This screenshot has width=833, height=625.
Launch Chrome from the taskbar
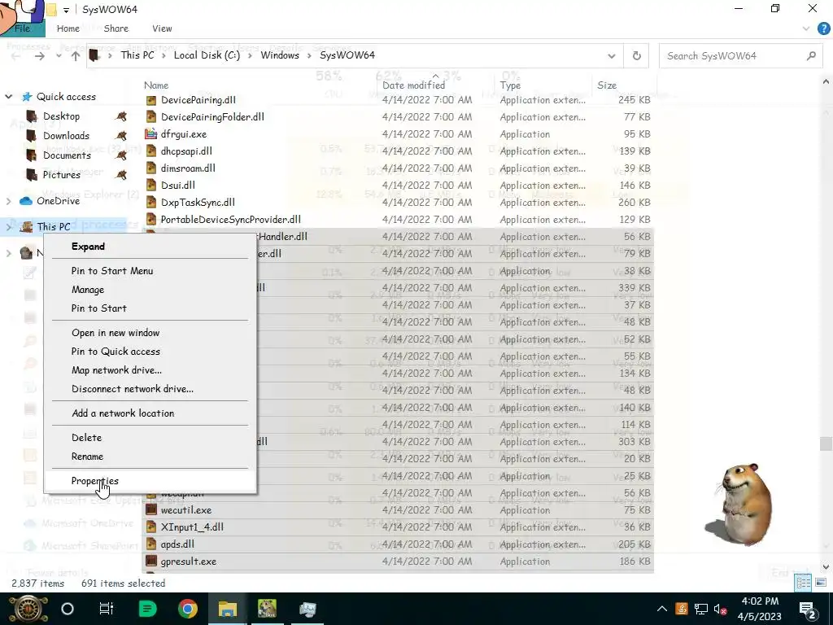coord(188,609)
